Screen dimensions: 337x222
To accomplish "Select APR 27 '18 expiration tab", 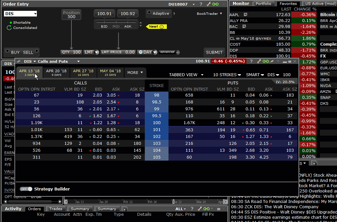I will 83,73.
